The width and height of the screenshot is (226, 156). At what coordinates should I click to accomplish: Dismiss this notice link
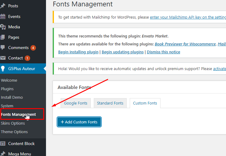point(163,52)
